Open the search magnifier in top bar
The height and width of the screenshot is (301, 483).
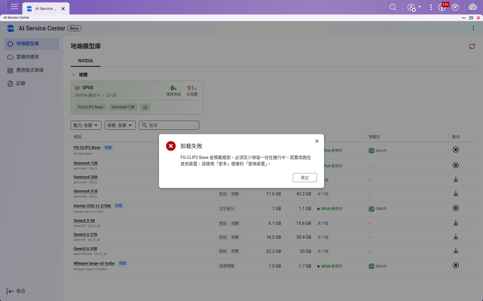(x=393, y=7)
